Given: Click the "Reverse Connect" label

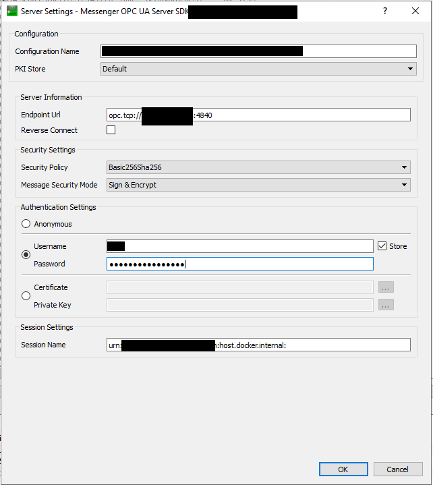Looking at the screenshot, I should tap(49, 130).
